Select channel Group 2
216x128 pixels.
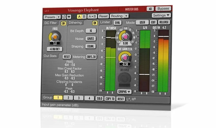68,98
